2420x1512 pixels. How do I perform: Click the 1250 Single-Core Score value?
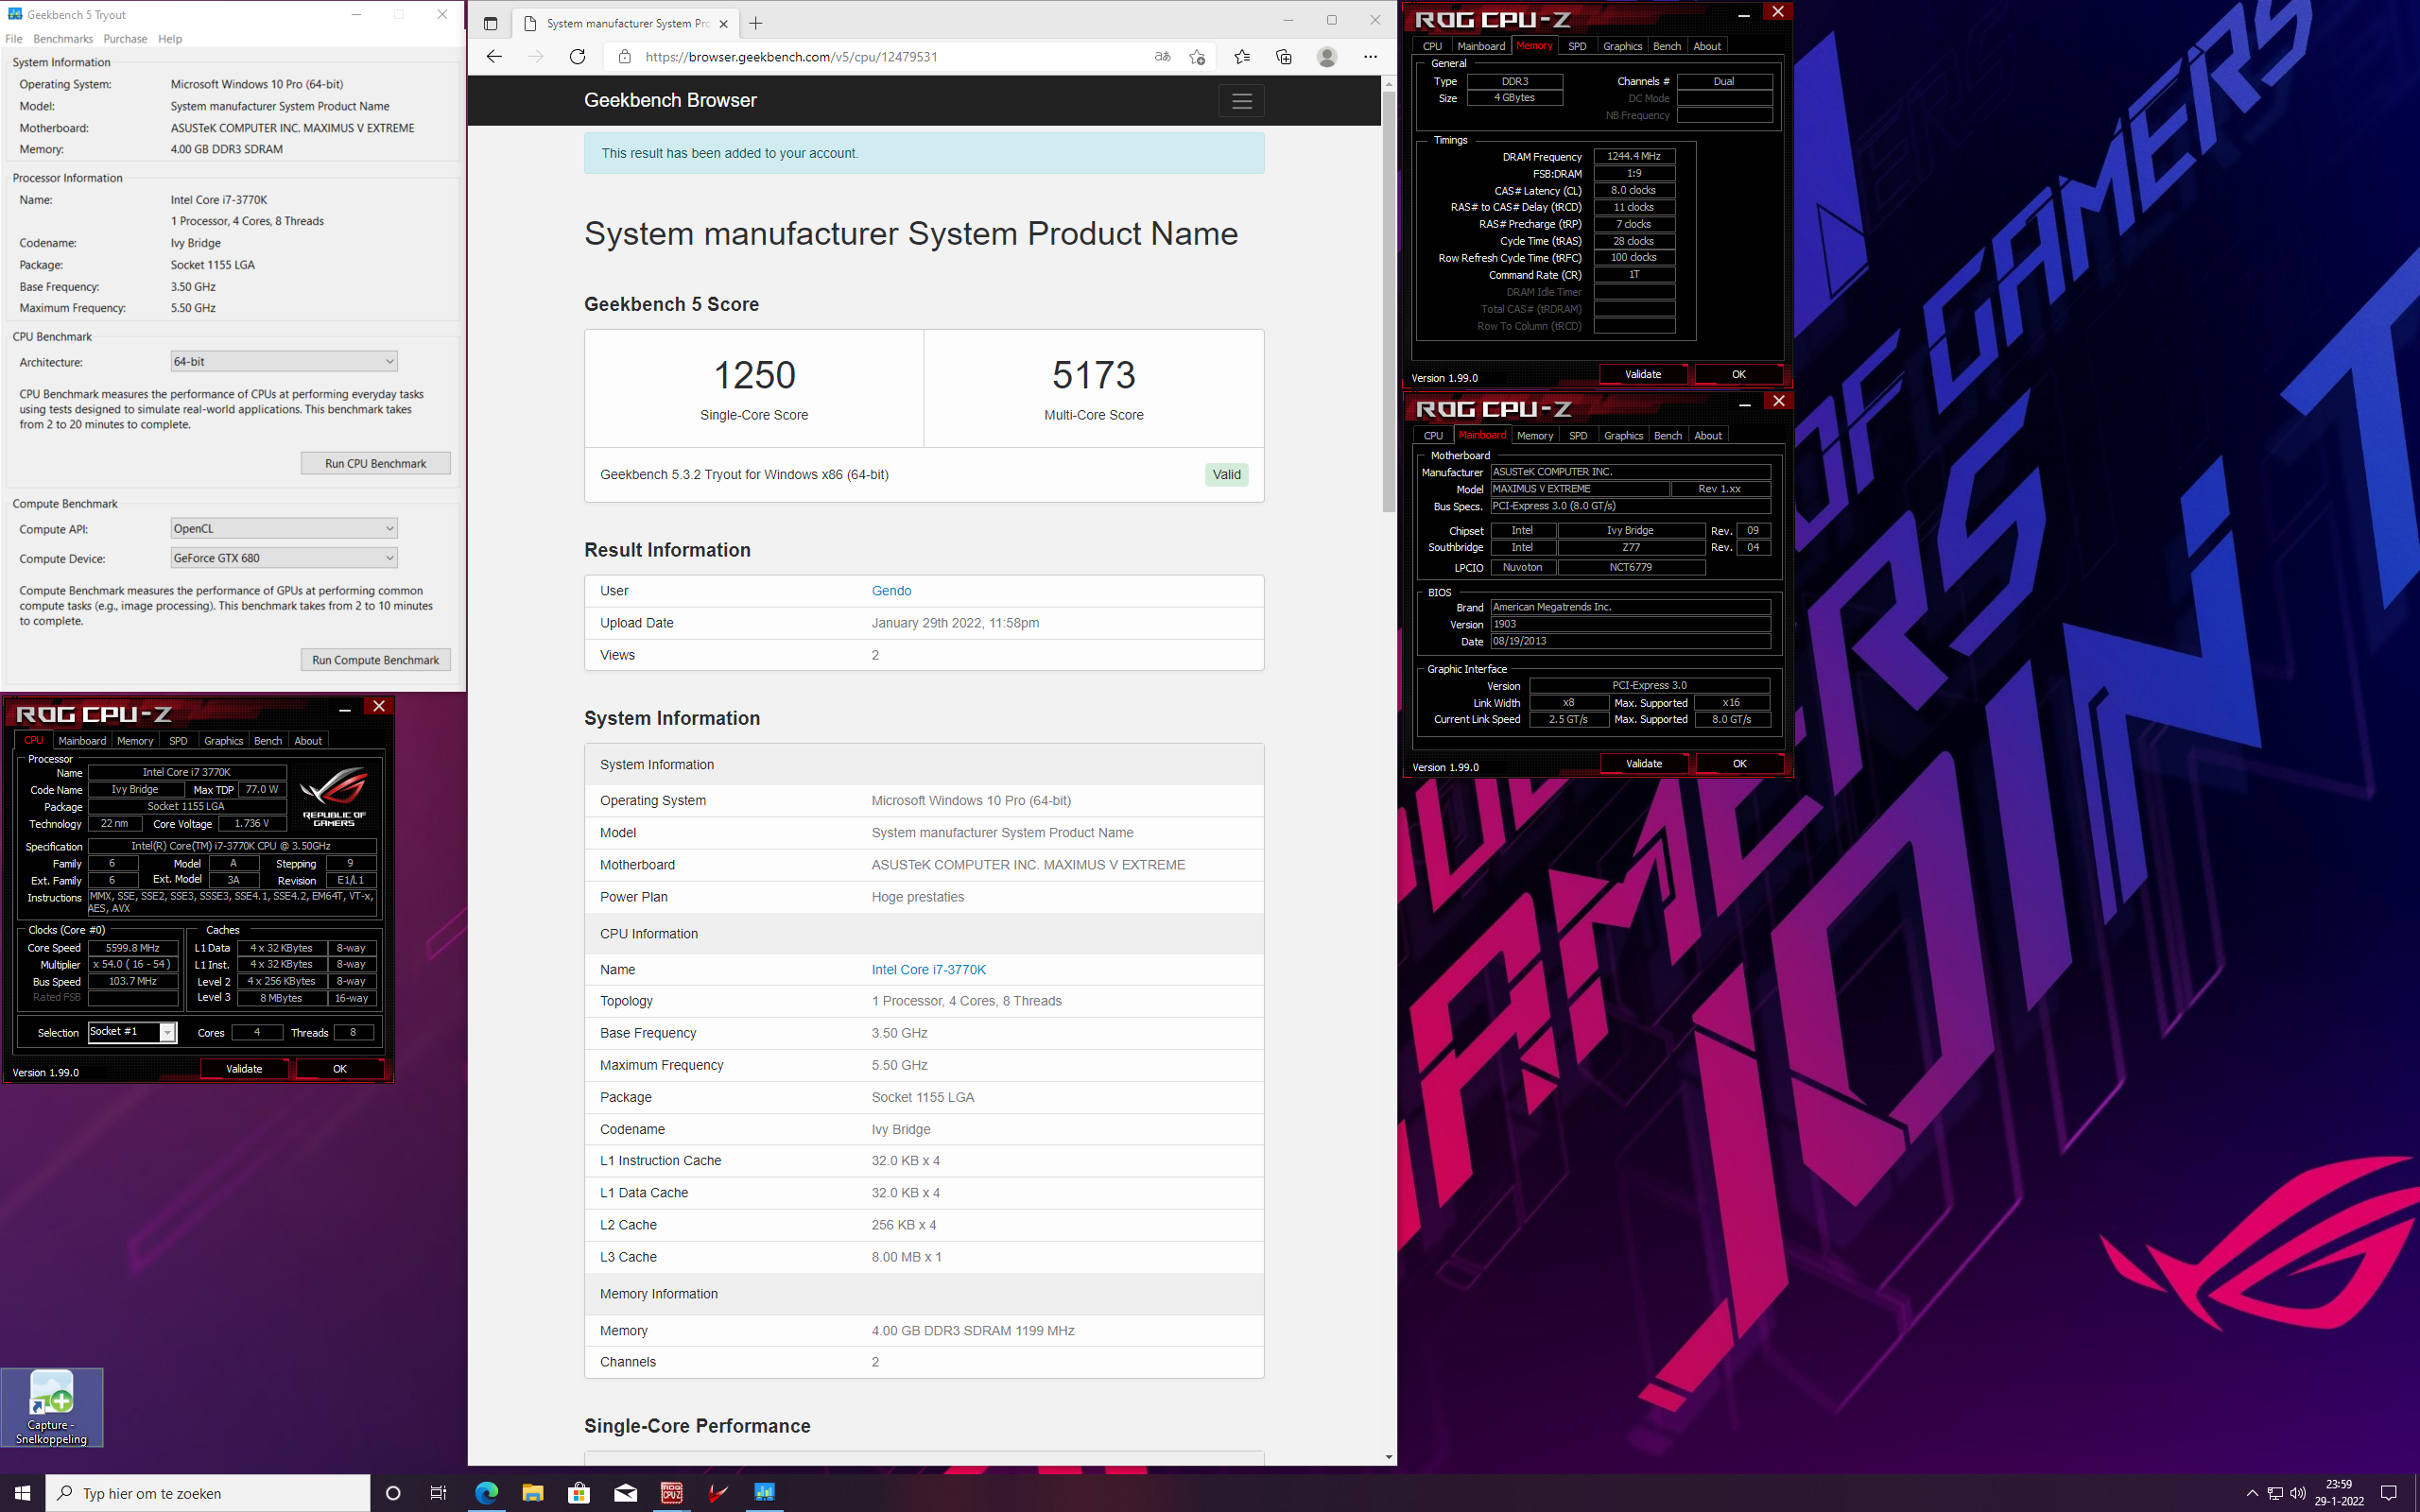[x=754, y=375]
